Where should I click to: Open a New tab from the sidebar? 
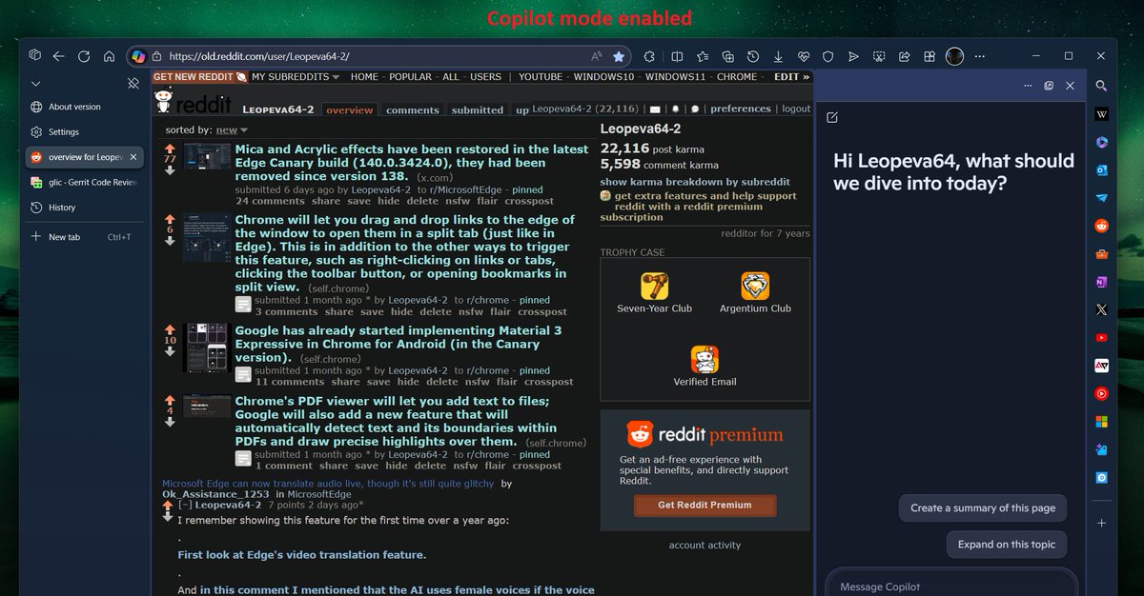click(x=84, y=237)
